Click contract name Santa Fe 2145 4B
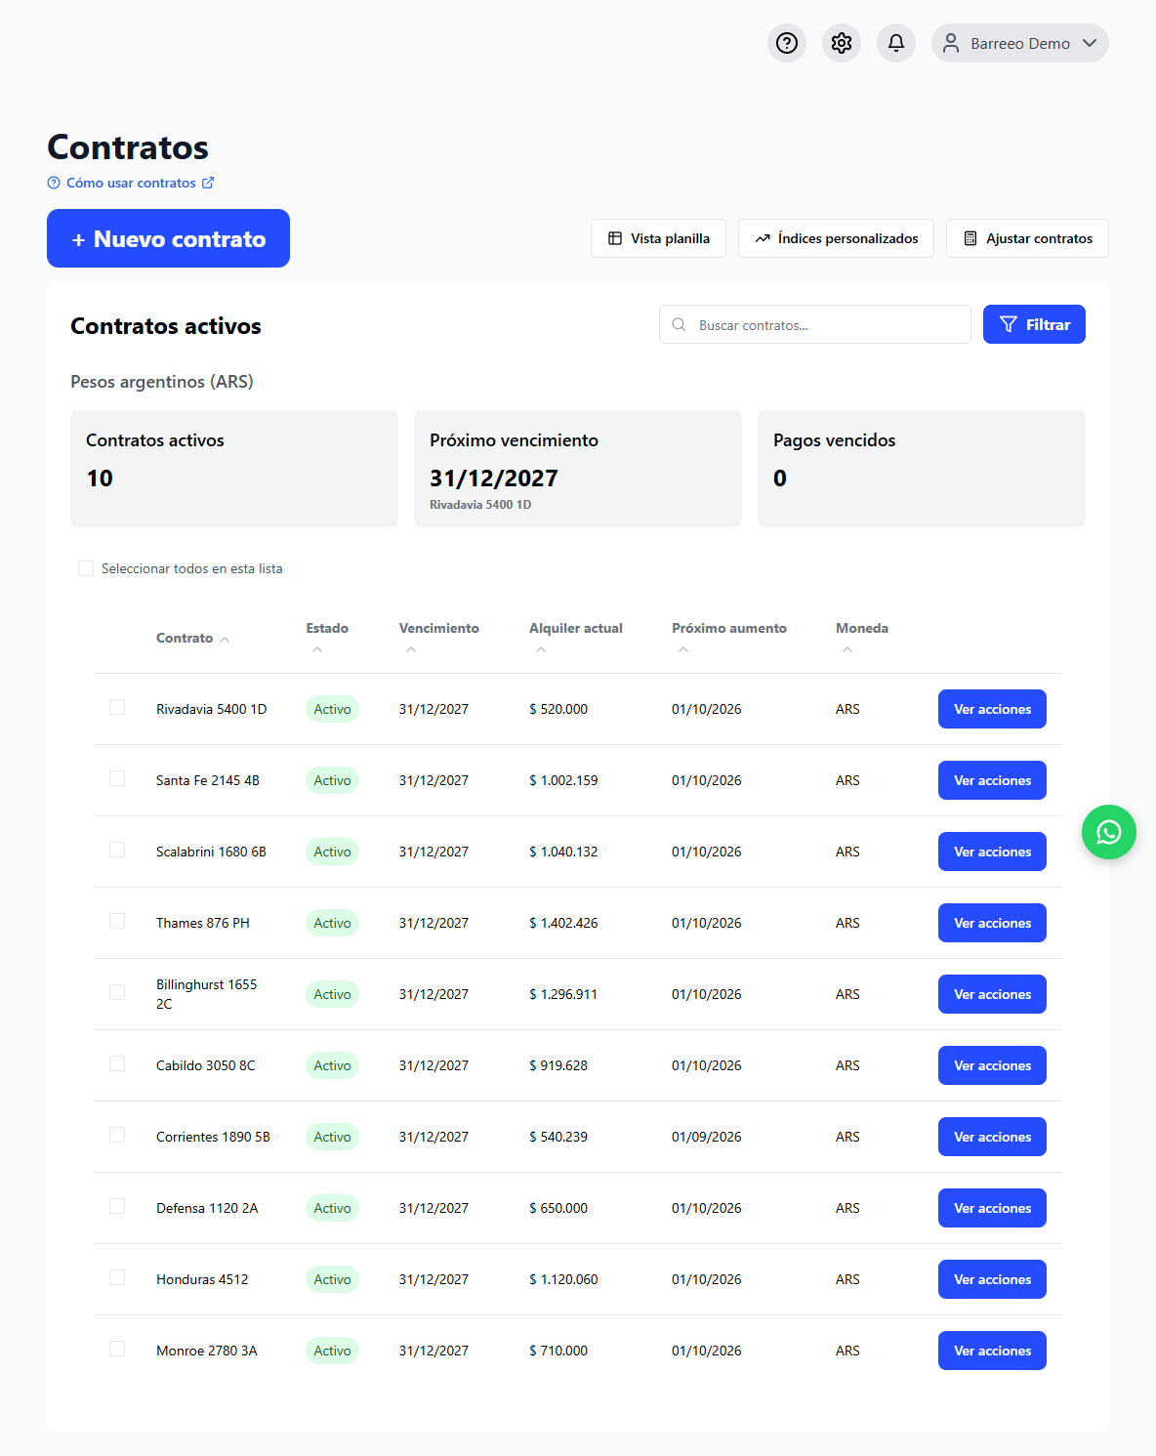Image resolution: width=1156 pixels, height=1456 pixels. (208, 780)
